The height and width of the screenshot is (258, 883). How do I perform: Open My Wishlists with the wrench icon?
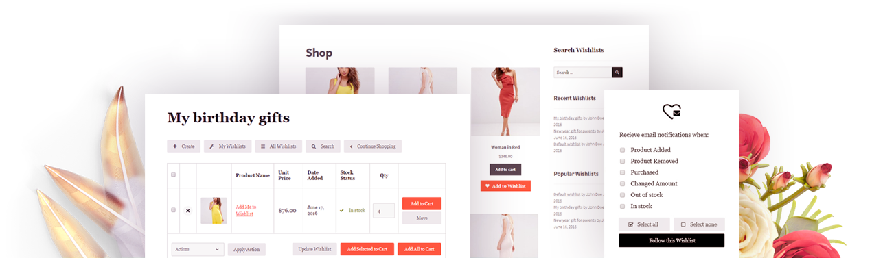click(227, 146)
